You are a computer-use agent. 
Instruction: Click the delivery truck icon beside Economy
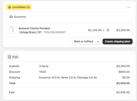[x=11, y=17]
